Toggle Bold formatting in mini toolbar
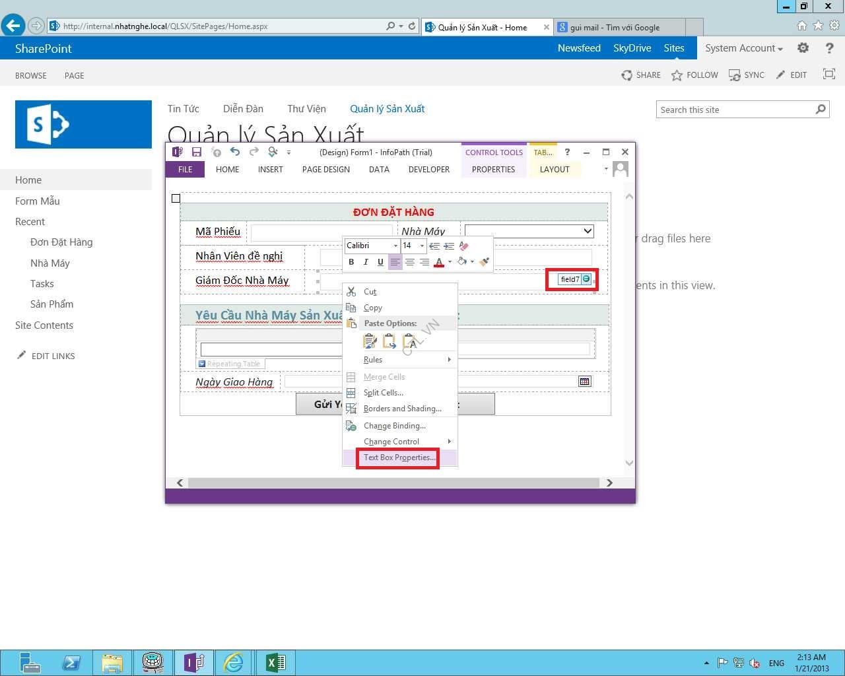 click(351, 262)
